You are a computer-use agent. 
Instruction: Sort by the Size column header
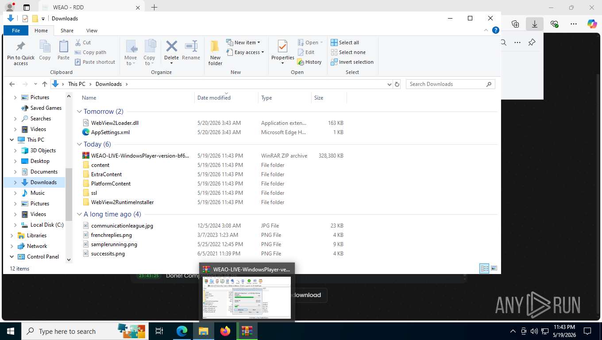329,98
